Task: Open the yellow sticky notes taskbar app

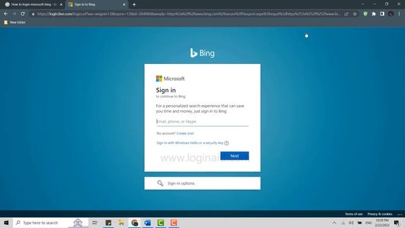Action: point(108,223)
